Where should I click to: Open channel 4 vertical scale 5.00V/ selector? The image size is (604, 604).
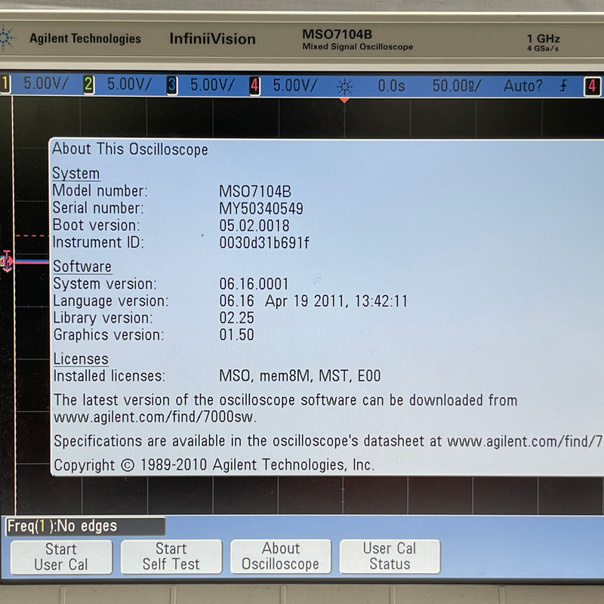click(x=294, y=85)
